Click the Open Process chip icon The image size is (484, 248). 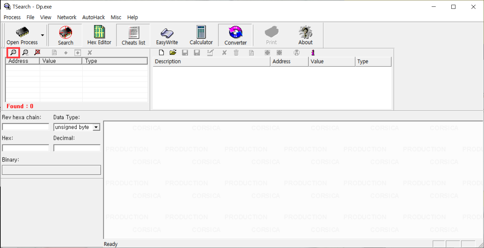point(22,32)
